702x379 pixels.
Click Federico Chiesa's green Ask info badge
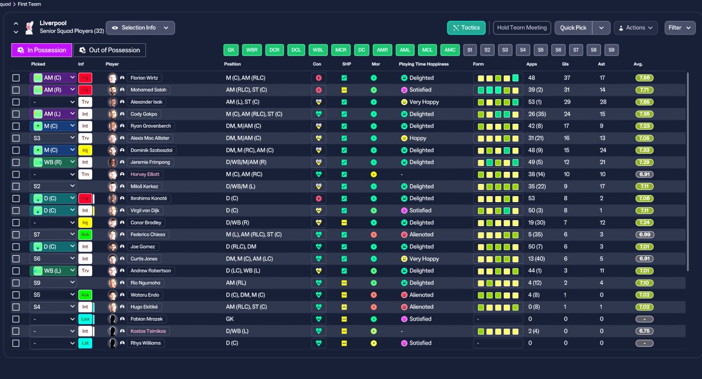[x=85, y=234]
